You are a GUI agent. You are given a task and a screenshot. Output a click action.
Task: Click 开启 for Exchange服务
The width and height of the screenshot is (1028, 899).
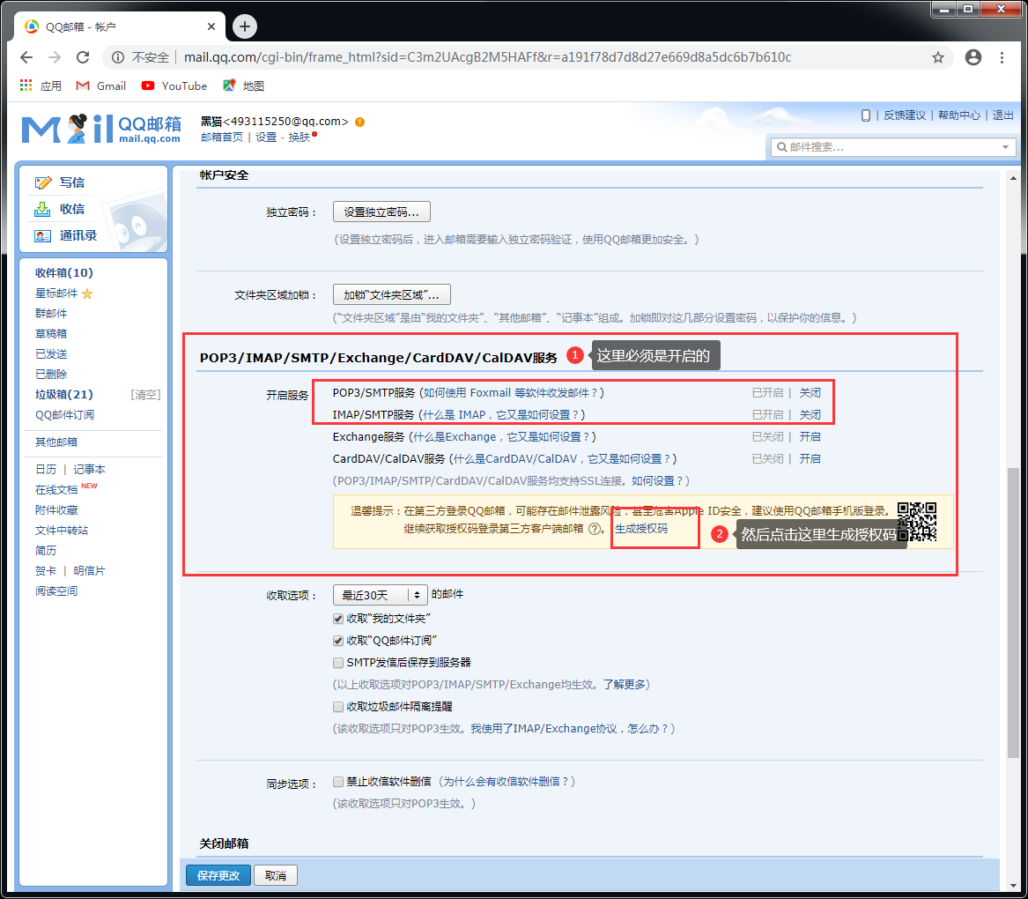(810, 437)
